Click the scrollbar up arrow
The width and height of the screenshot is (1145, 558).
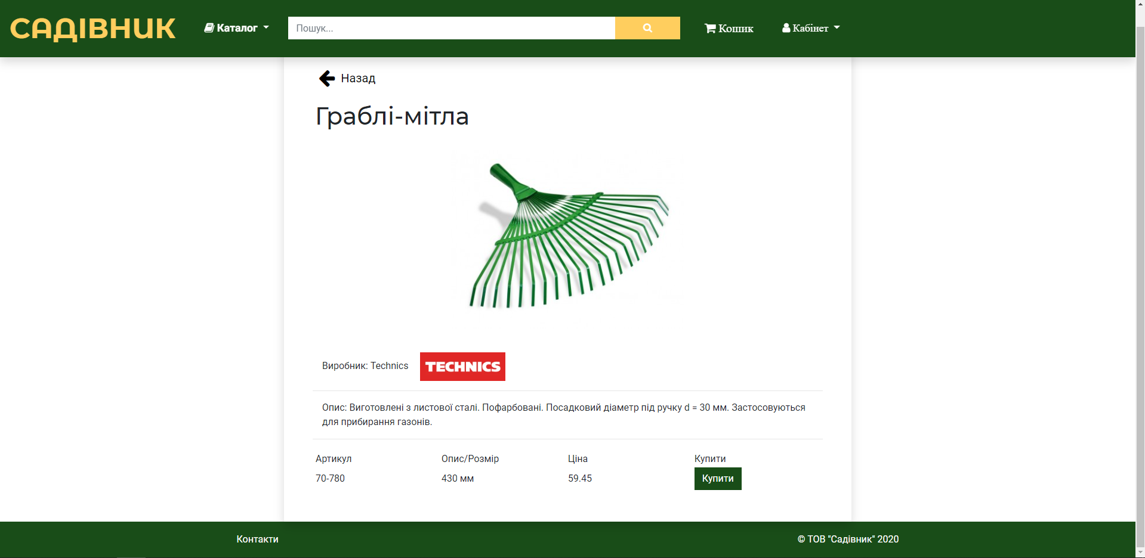point(1140,5)
